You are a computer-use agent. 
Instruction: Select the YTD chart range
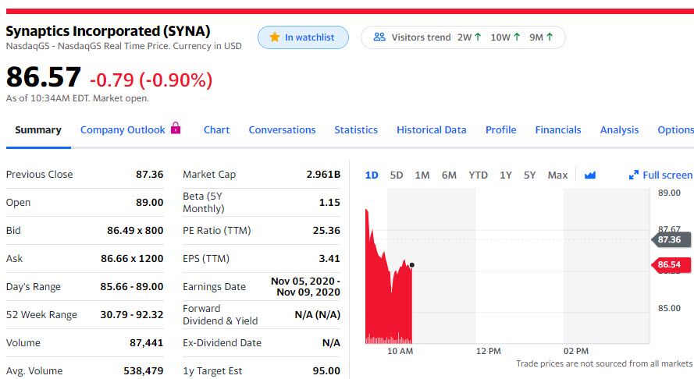coord(478,175)
